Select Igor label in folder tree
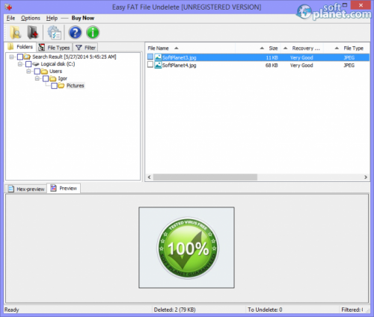 coord(63,78)
